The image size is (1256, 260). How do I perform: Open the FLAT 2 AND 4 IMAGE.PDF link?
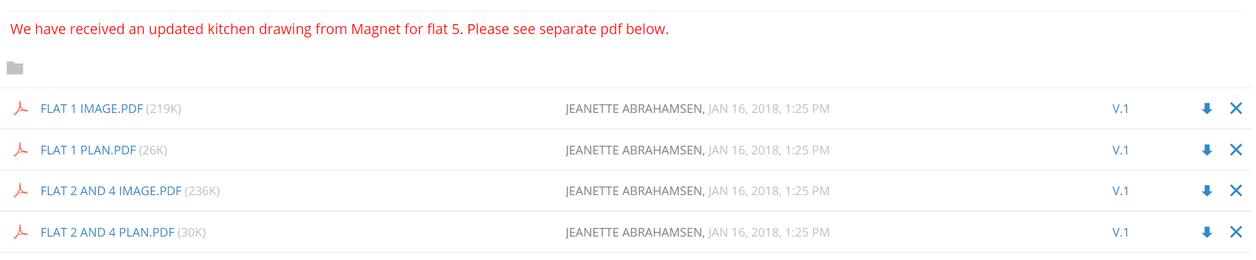click(111, 190)
